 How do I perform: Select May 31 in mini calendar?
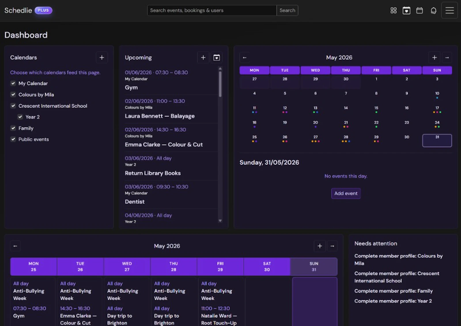tap(437, 140)
